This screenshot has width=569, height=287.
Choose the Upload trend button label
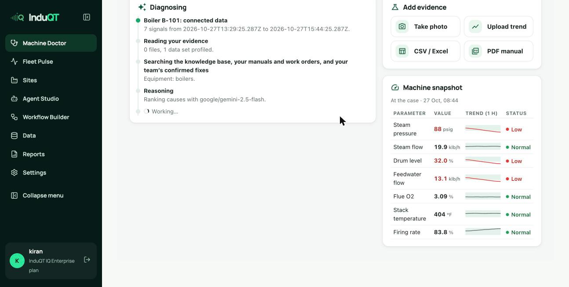pos(507,27)
